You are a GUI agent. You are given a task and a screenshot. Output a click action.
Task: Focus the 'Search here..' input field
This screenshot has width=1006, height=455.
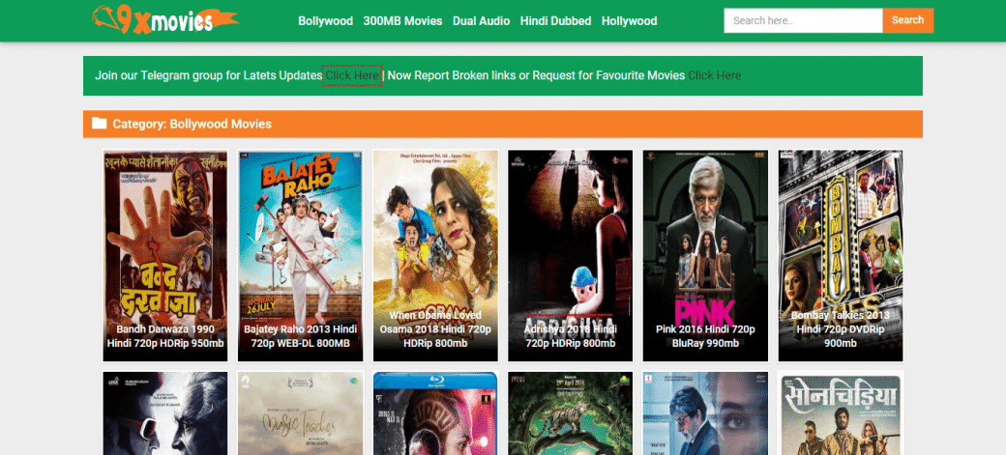[803, 20]
